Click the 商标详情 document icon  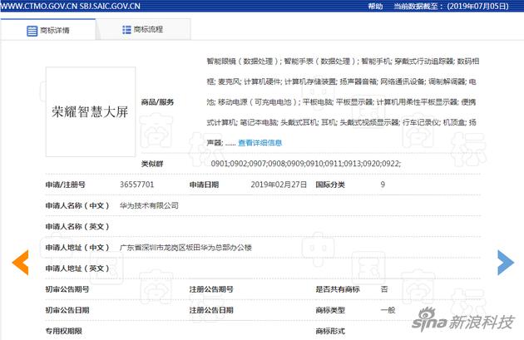pyautogui.click(x=32, y=31)
